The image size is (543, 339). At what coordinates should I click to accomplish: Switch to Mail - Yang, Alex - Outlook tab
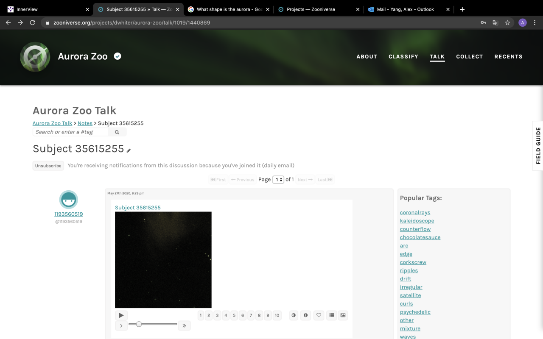(x=409, y=9)
